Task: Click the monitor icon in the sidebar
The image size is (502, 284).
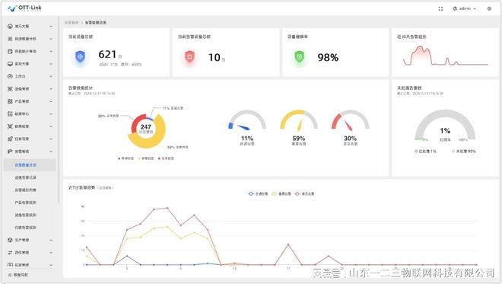Action: [10, 64]
